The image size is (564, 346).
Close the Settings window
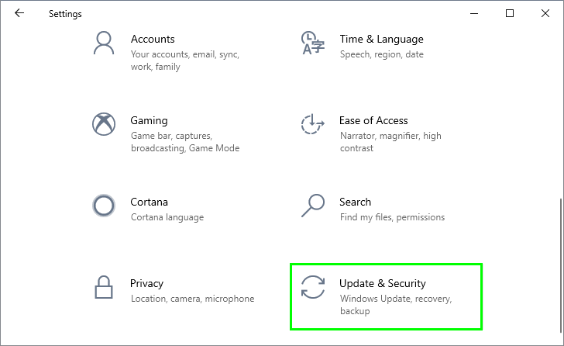click(545, 13)
